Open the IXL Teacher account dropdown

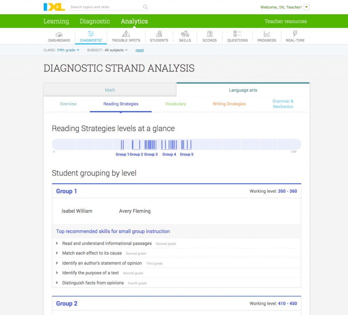click(306, 7)
